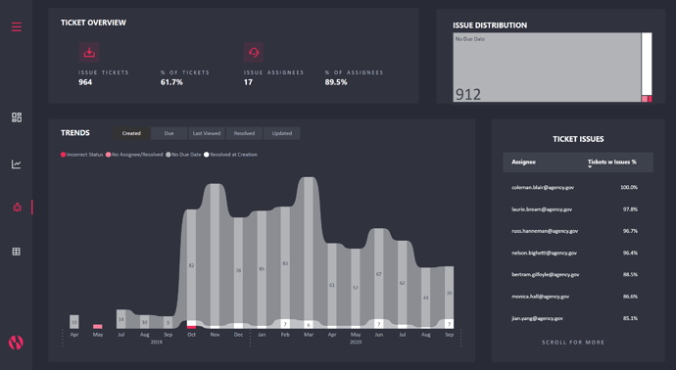Click the May 2019 pink bar
The width and height of the screenshot is (676, 370).
tap(98, 327)
